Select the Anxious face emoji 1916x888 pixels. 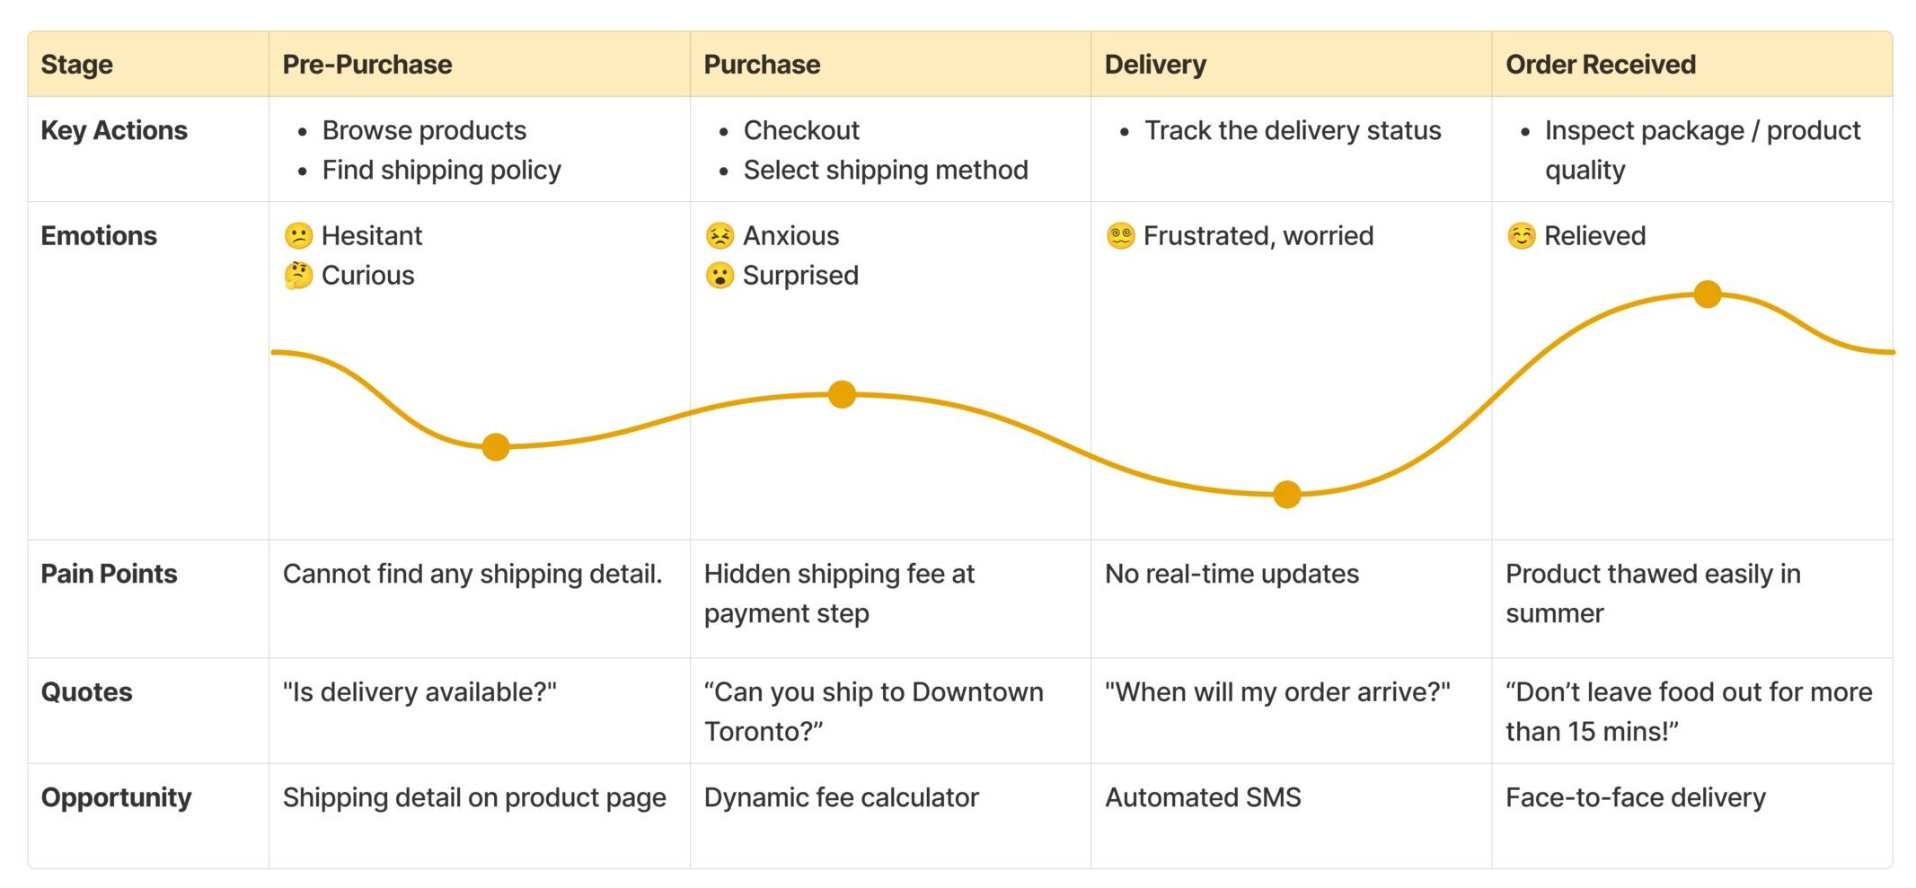click(720, 236)
